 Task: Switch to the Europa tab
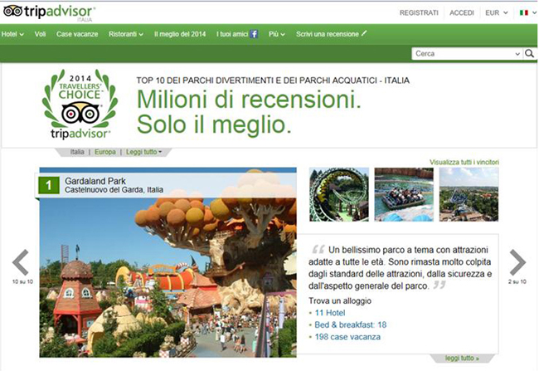(104, 152)
